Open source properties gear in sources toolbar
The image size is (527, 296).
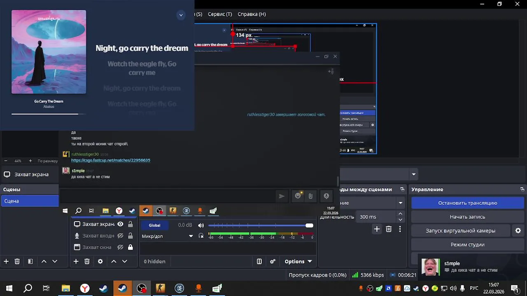coord(100,261)
